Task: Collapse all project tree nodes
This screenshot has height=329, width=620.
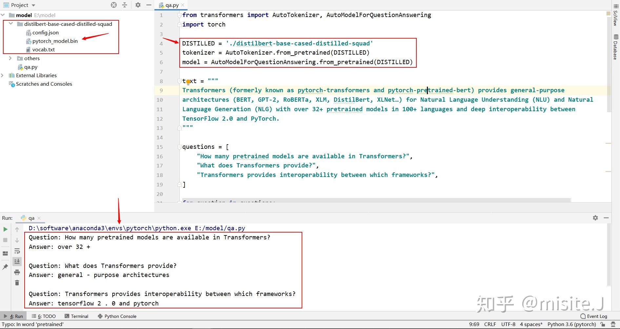Action: coord(125,5)
